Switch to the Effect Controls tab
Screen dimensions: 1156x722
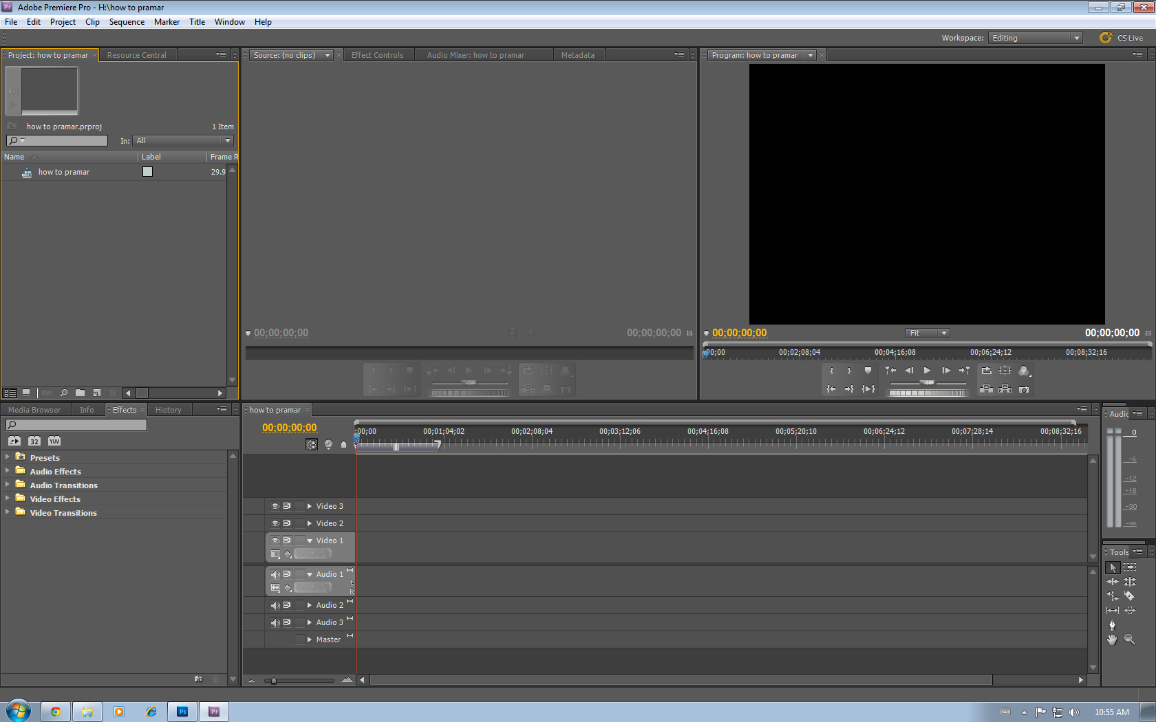[378, 55]
